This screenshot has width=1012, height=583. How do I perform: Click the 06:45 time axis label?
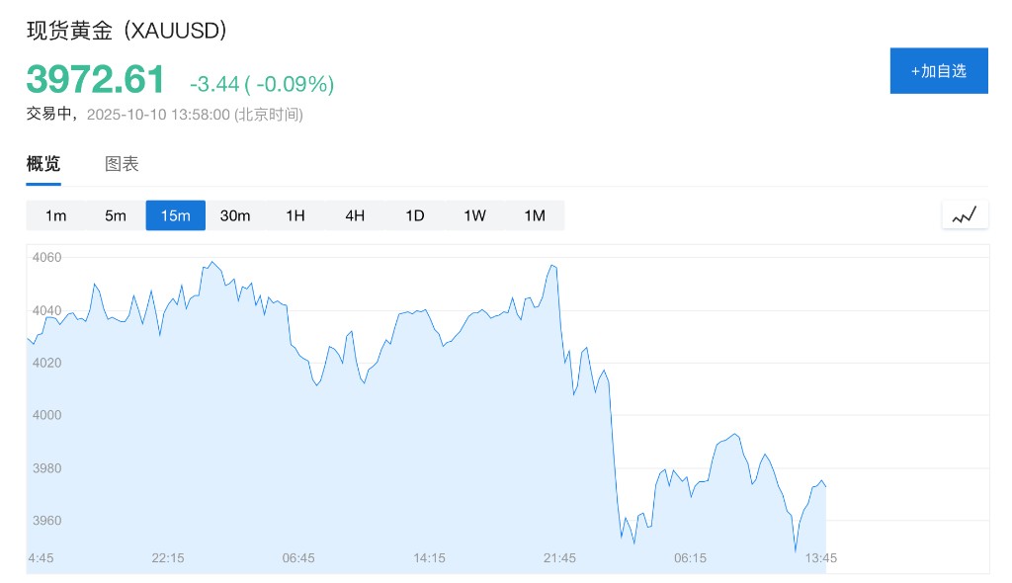298,558
